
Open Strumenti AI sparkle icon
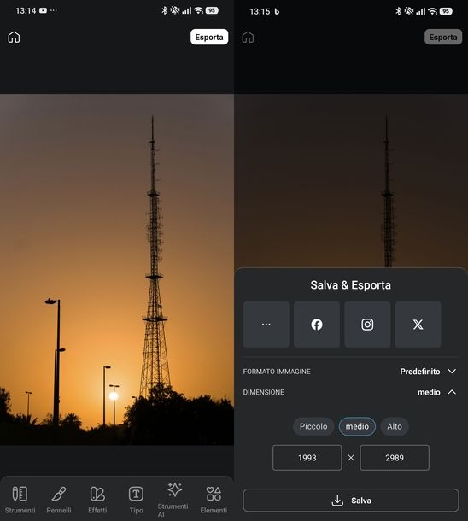point(175,489)
